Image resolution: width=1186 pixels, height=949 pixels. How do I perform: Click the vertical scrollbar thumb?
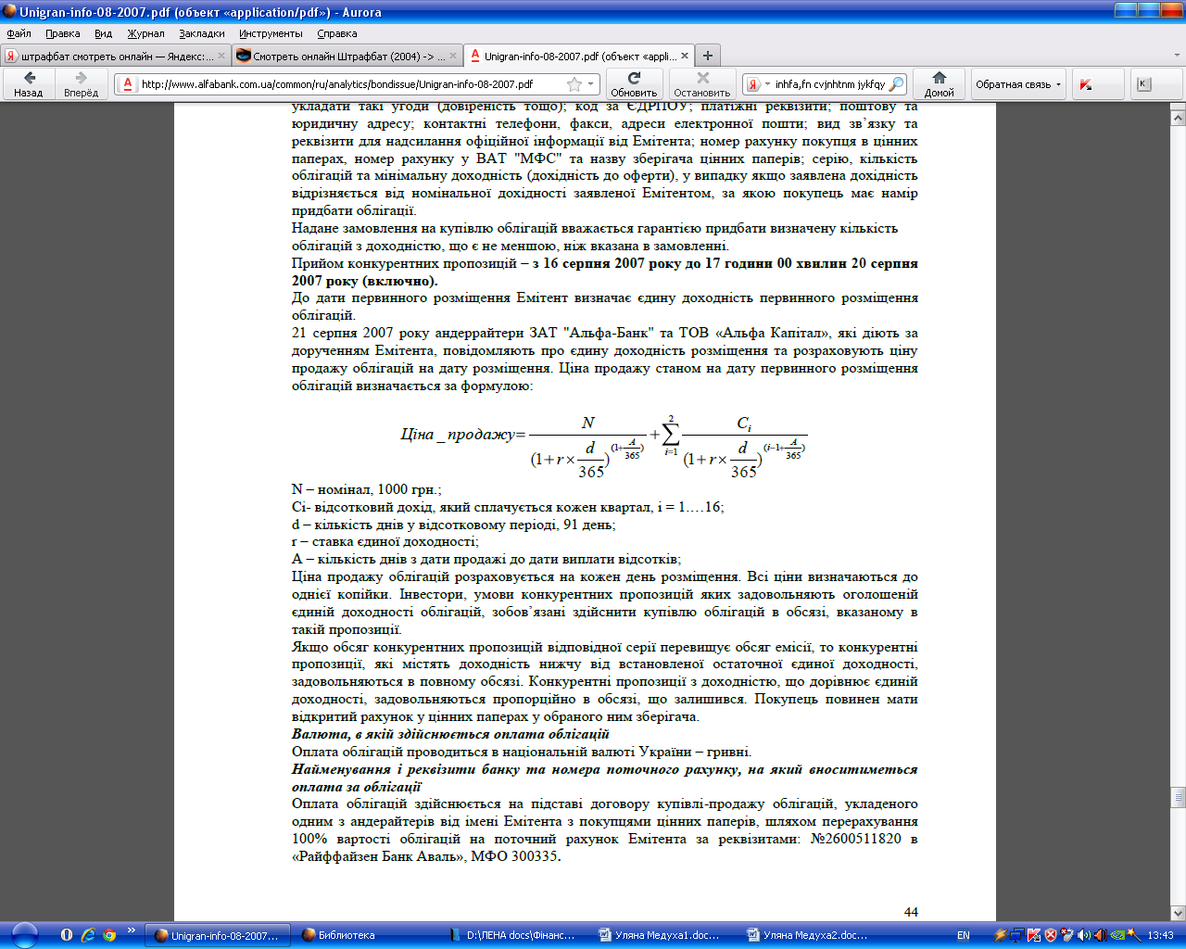coord(1178,797)
